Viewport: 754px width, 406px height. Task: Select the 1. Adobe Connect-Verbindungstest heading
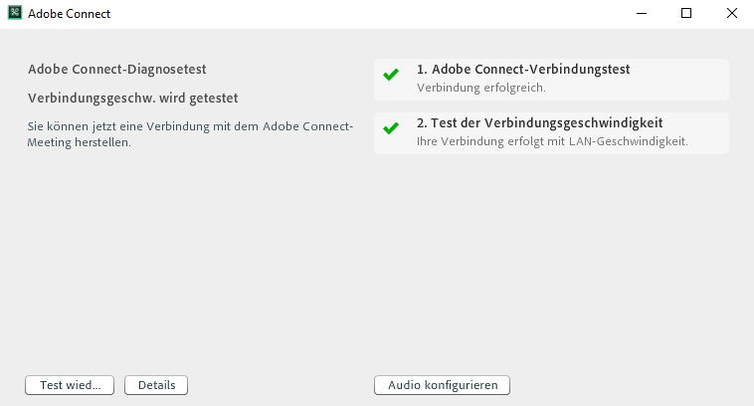click(x=523, y=70)
